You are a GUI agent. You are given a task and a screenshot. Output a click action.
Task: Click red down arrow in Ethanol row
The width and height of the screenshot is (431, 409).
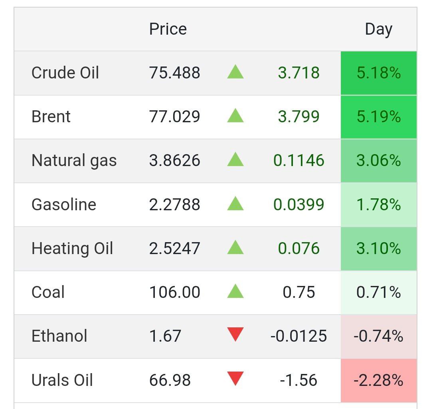coord(235,335)
